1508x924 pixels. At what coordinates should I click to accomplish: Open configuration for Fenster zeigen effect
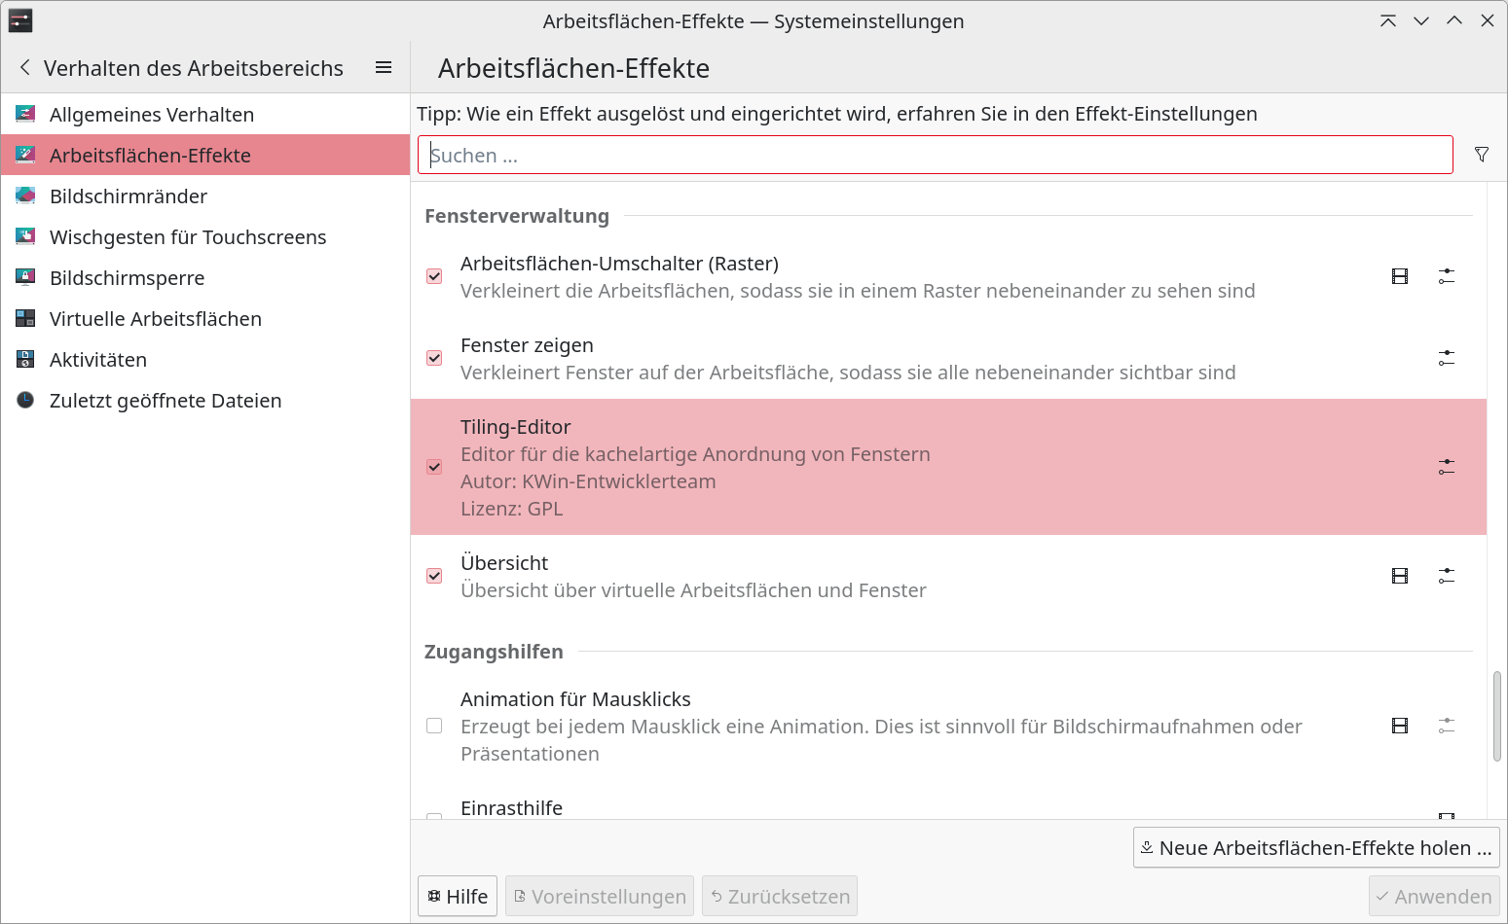1447,359
